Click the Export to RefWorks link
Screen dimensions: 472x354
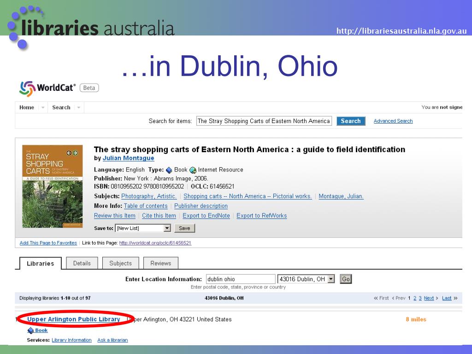point(262,216)
